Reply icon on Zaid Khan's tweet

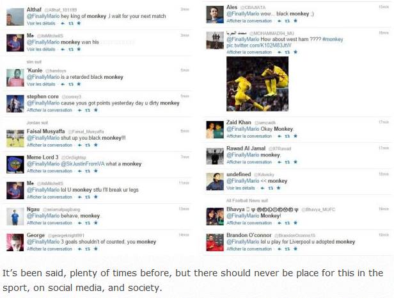coord(278,136)
